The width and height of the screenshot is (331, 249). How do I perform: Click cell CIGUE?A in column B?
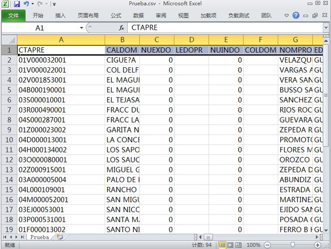click(x=122, y=60)
